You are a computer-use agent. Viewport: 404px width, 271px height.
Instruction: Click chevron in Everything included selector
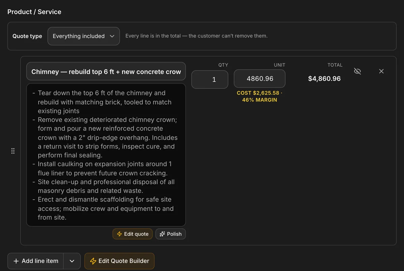coord(112,36)
